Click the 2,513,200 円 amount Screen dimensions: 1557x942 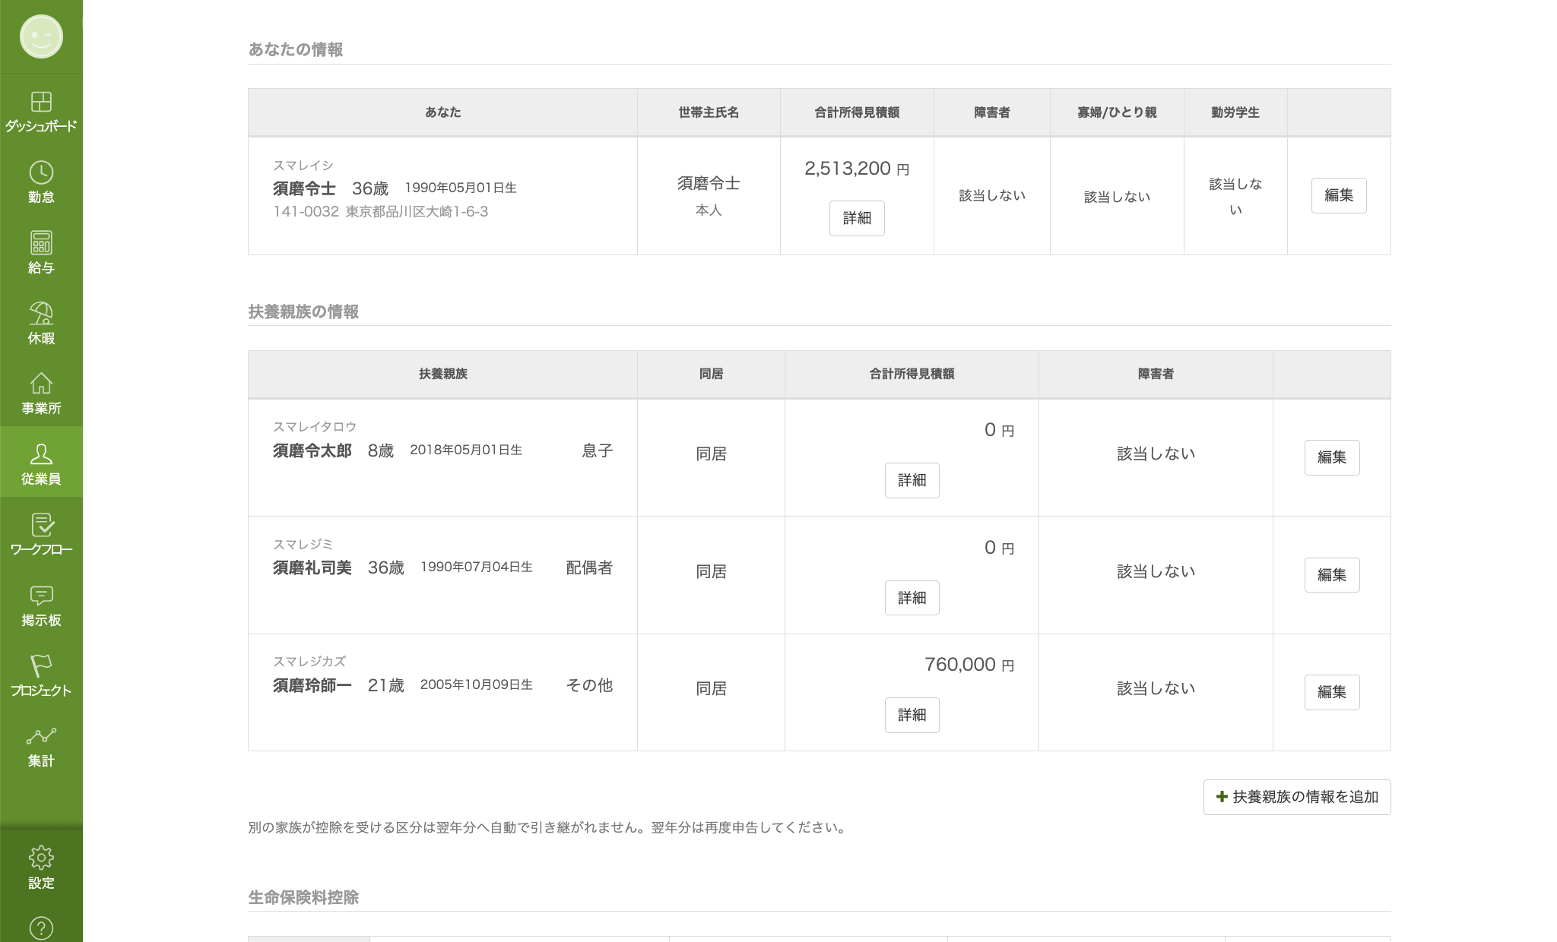(857, 169)
